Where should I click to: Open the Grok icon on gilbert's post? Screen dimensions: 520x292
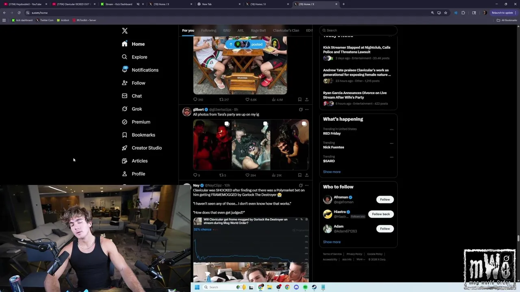pos(301,109)
